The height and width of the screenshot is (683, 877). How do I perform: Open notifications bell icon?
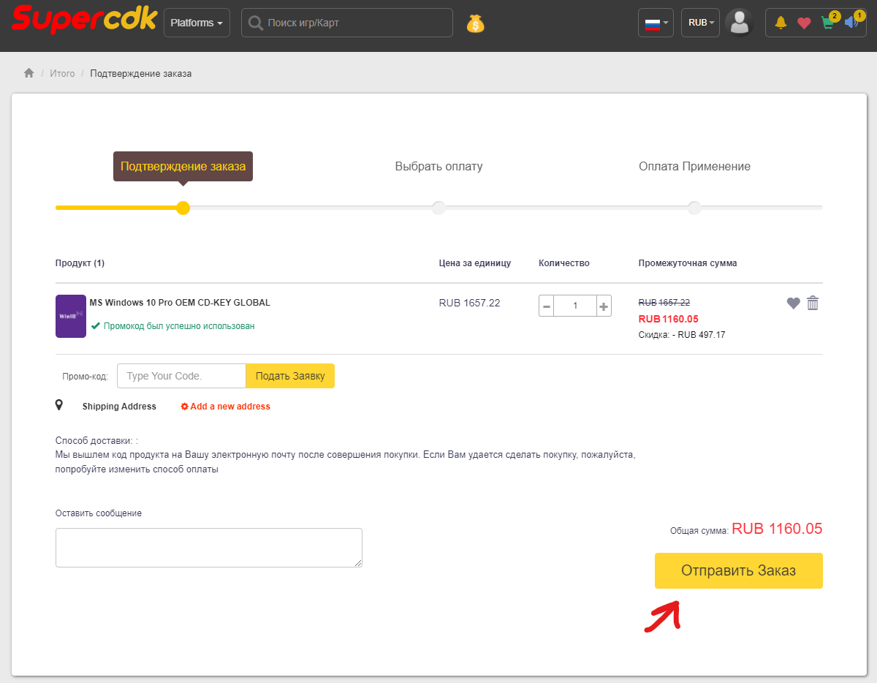click(x=781, y=23)
